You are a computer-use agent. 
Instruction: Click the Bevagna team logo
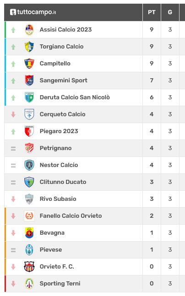coord(29,233)
